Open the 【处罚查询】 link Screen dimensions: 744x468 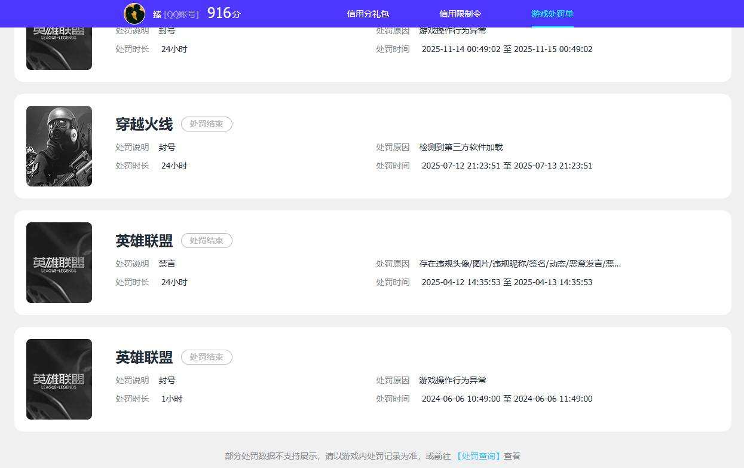(x=478, y=456)
